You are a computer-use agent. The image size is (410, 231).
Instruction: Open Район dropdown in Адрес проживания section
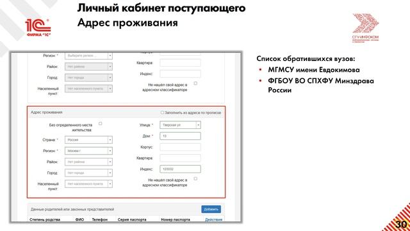coord(88,162)
